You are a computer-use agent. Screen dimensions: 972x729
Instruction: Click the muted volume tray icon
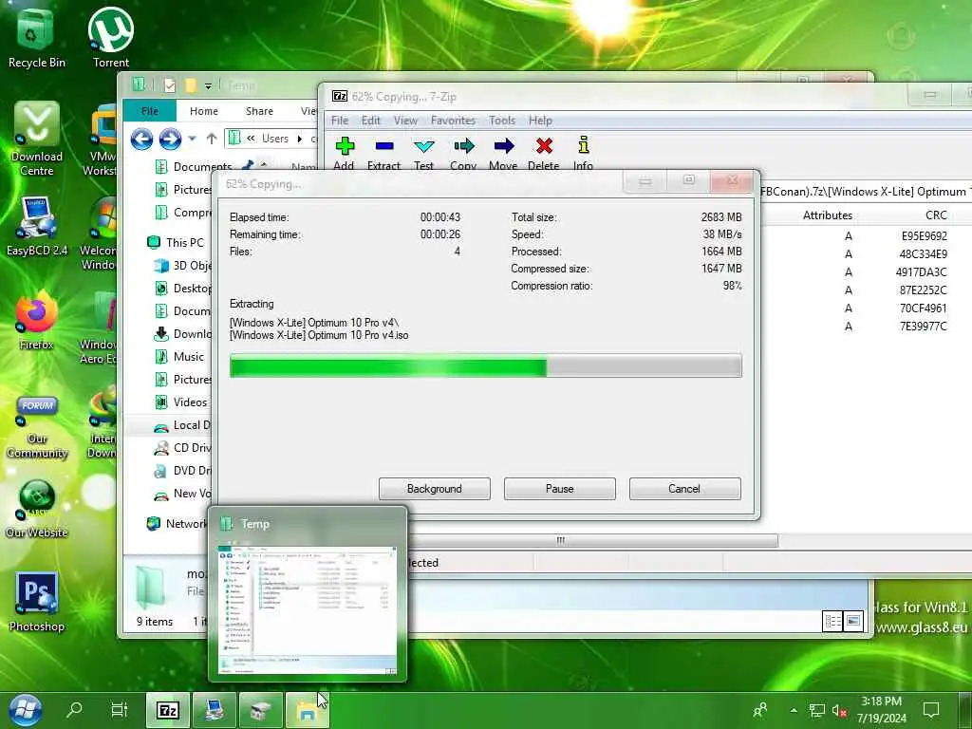(839, 710)
